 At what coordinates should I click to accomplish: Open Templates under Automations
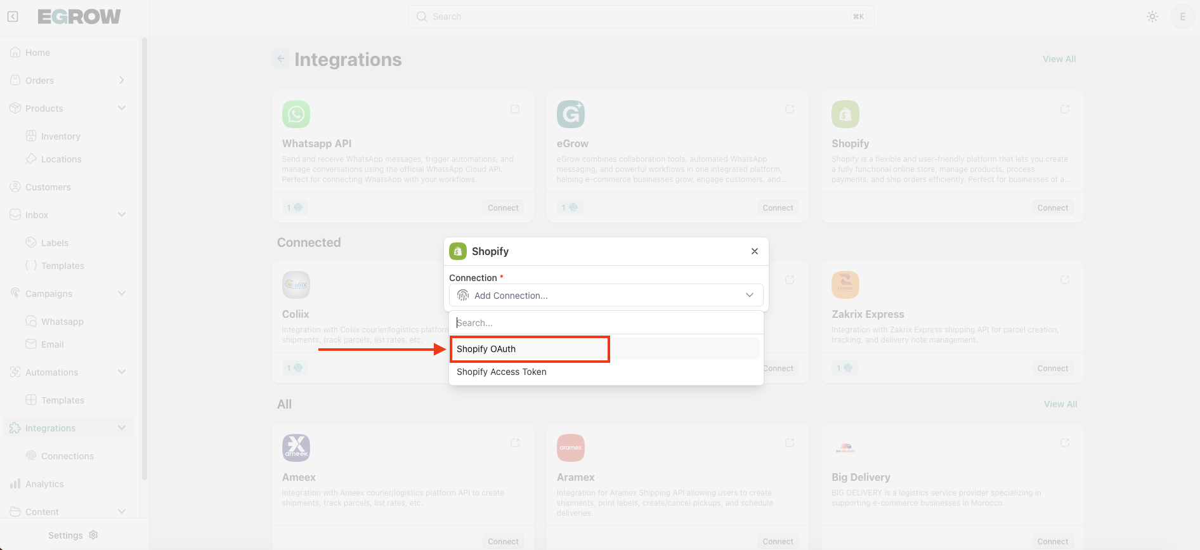point(62,400)
